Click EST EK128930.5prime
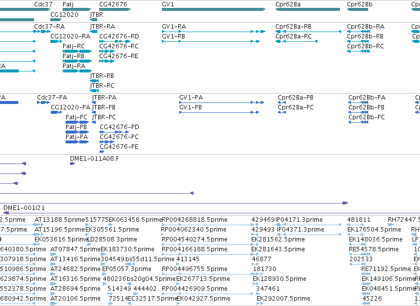This screenshot has width=420, height=306. coord(279,279)
